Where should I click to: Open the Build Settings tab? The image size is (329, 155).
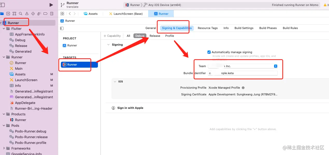tap(244, 28)
